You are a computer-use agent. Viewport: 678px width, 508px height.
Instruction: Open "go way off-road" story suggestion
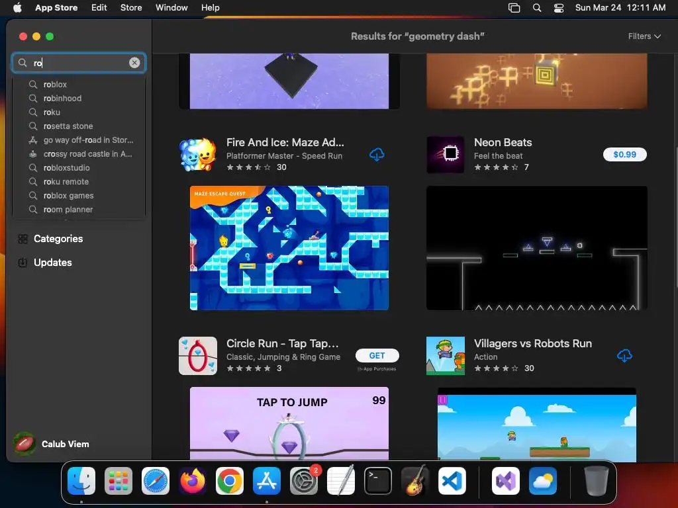coord(79,140)
